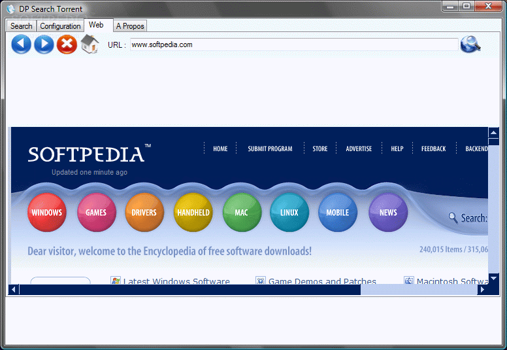This screenshot has height=350, width=507.
Task: Open the FEEDBACK link
Action: pos(433,149)
